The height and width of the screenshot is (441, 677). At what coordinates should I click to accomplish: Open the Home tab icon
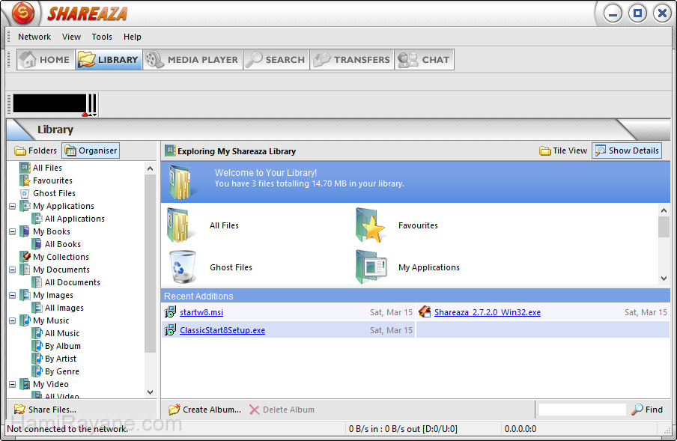[x=28, y=60]
